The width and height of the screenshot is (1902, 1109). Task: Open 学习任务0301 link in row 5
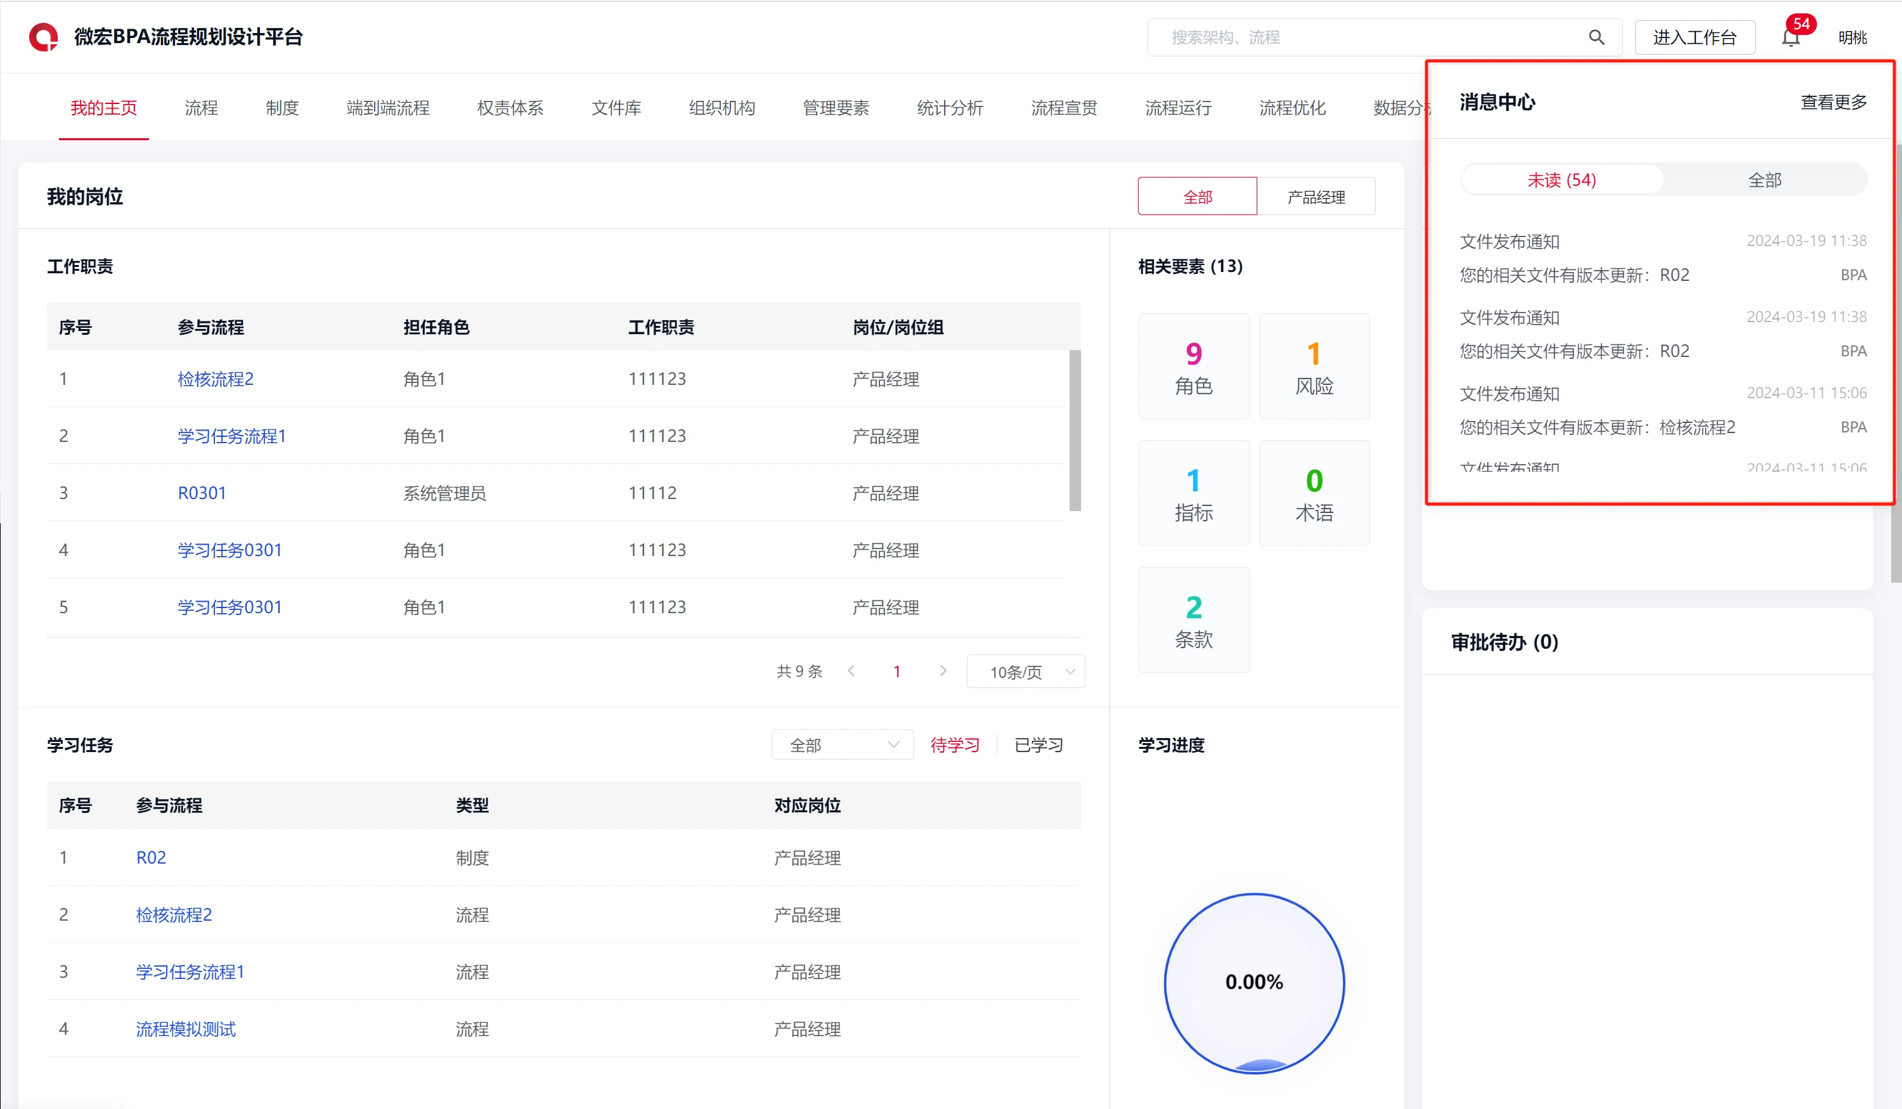point(230,607)
